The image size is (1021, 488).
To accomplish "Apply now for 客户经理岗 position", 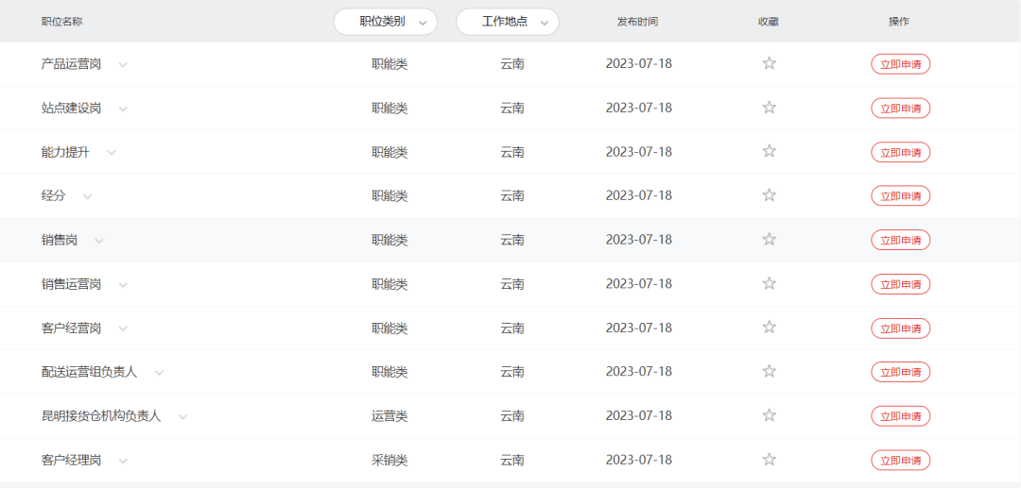I will click(x=900, y=461).
